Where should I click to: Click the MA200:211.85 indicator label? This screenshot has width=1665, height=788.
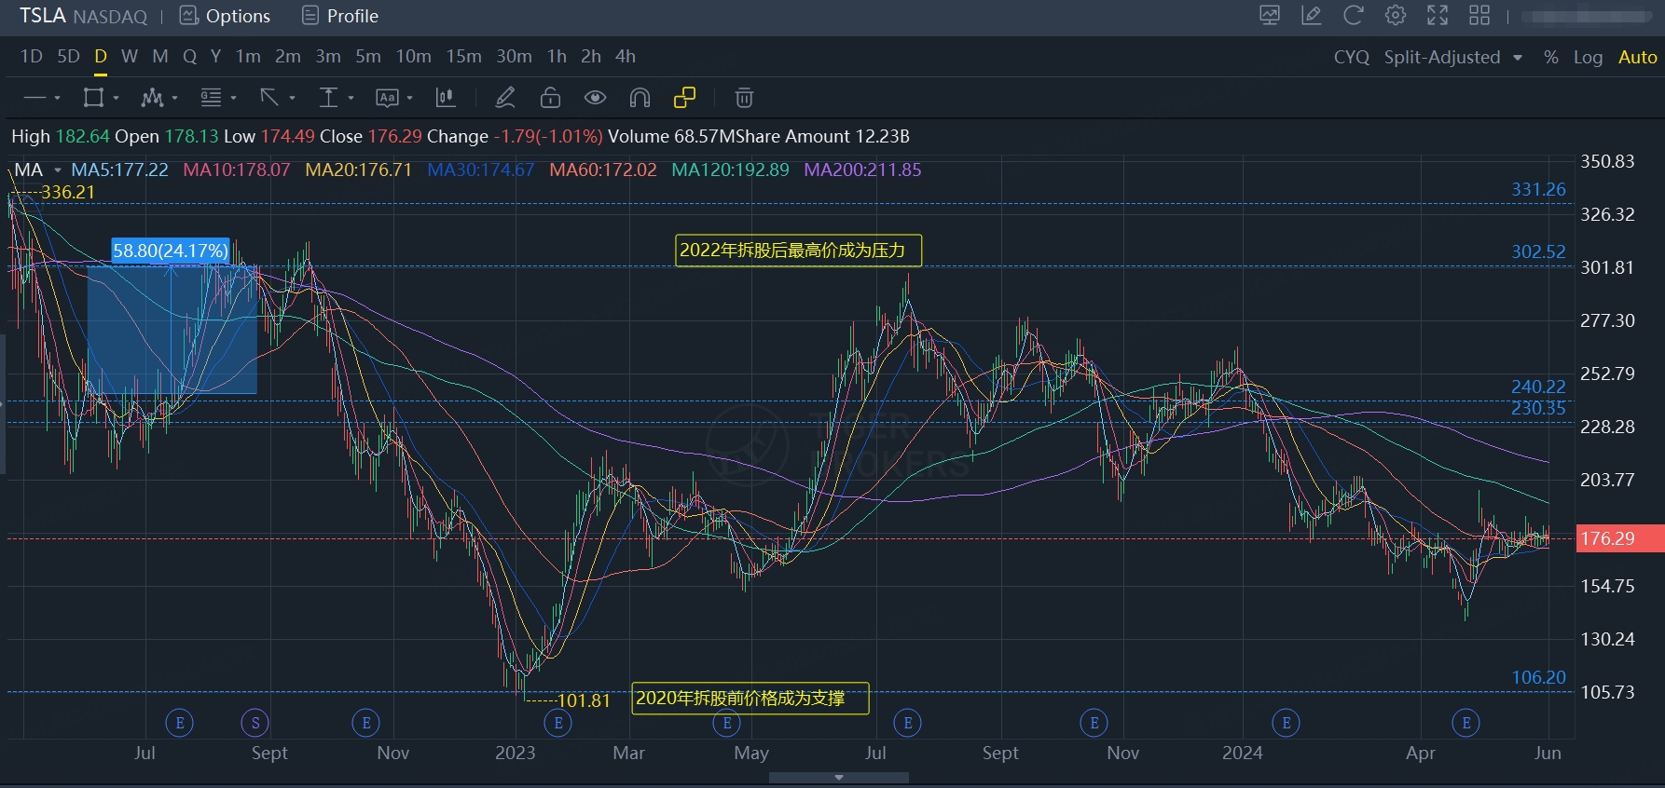(862, 170)
